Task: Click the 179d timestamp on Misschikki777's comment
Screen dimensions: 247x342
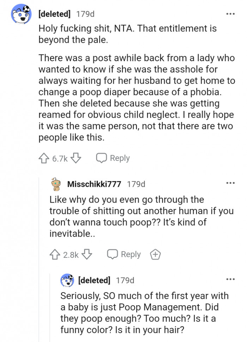Action: pos(136,184)
